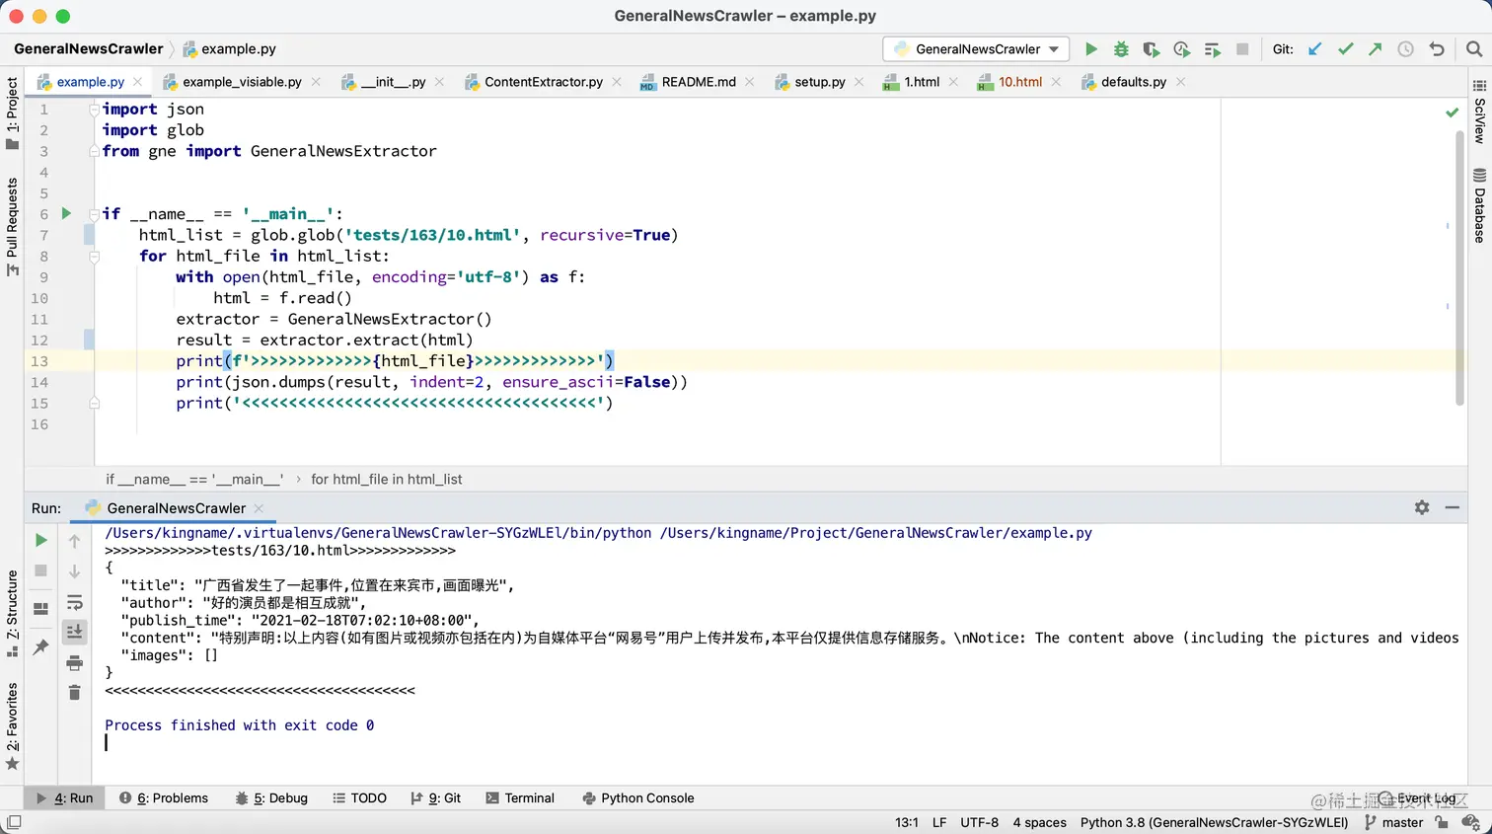This screenshot has height=834, width=1492.
Task: Open the README.md editor tab
Action: tap(698, 82)
